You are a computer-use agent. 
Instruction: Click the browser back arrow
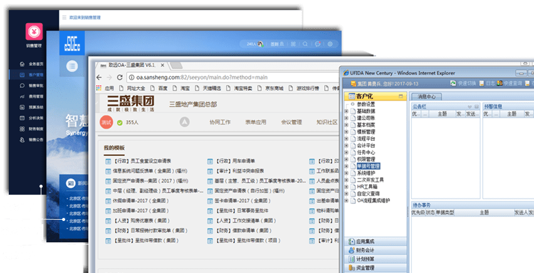[x=97, y=77]
